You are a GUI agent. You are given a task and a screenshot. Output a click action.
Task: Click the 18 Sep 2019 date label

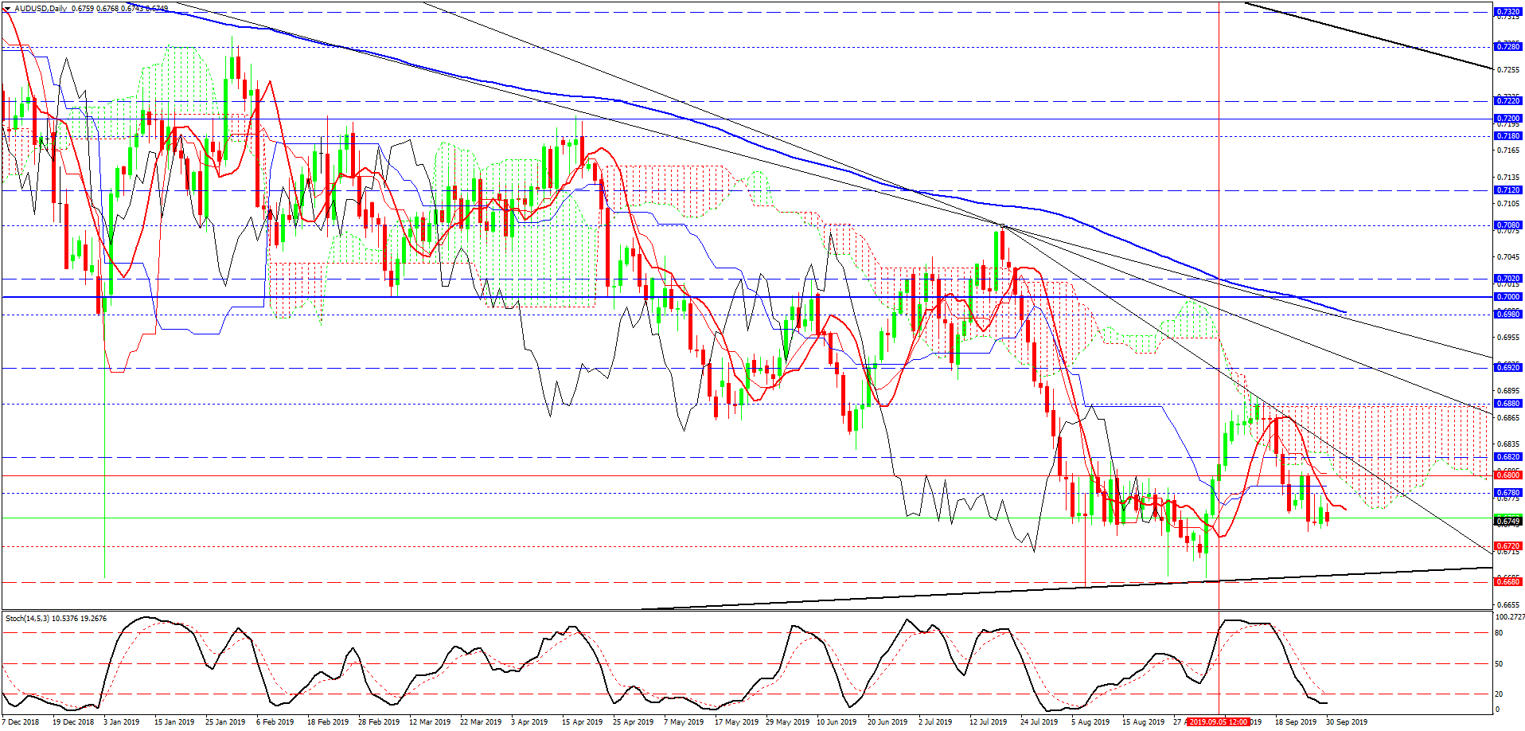tap(1296, 722)
